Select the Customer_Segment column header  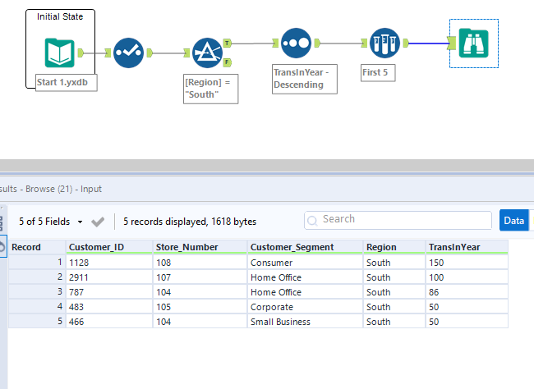[x=305, y=247]
